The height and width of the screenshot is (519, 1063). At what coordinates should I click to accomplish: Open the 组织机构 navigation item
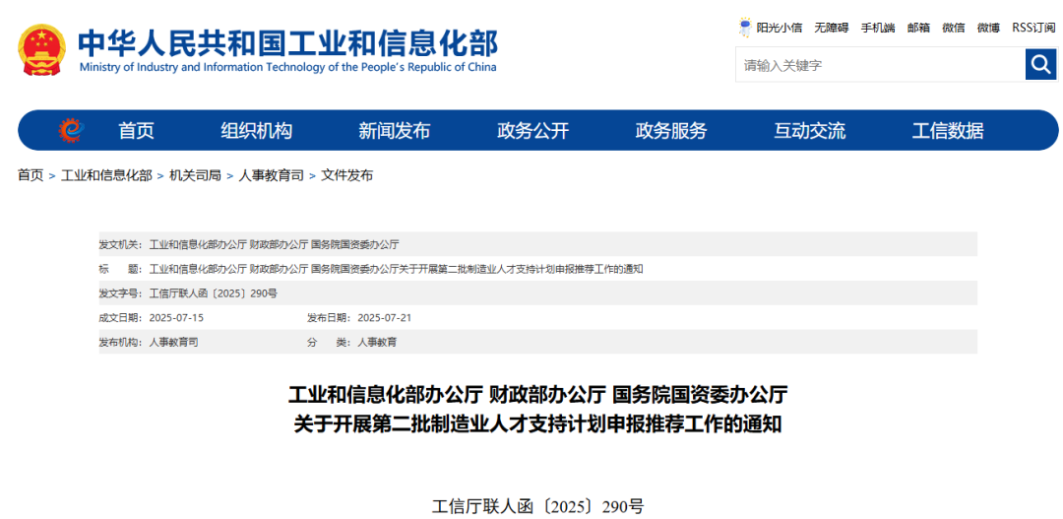coord(256,130)
